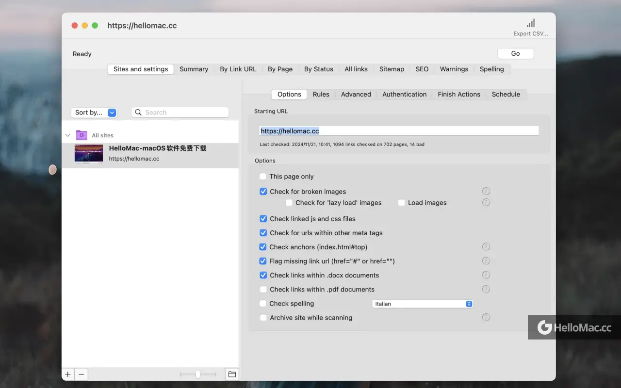621x388 pixels.
Task: Open the Sort by dropdown
Action: tap(94, 113)
